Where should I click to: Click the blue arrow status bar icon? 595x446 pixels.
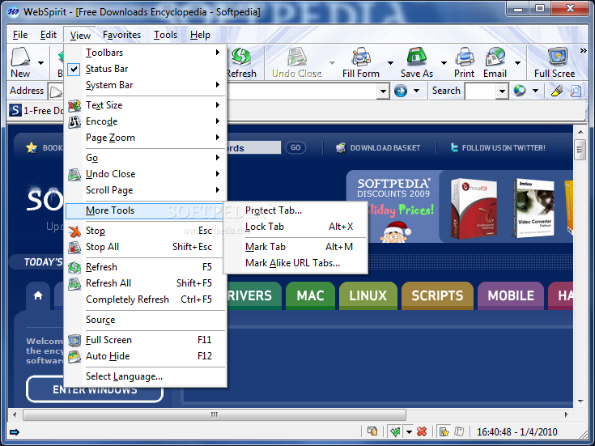[15, 432]
